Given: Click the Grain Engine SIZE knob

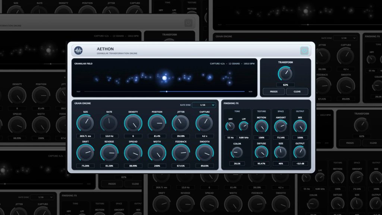Looking at the screenshot, I should [x=85, y=123].
